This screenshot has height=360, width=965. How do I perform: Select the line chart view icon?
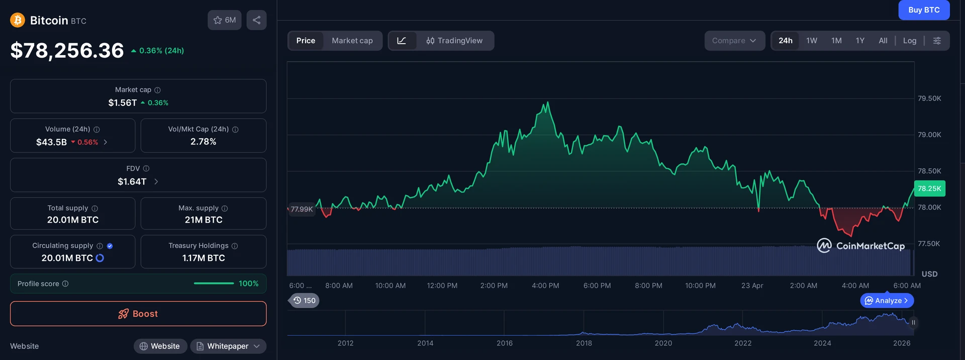point(402,41)
